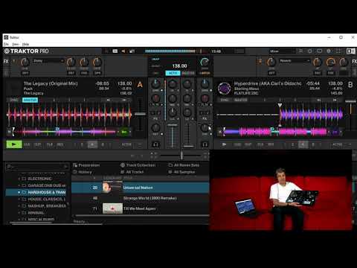
Task: Open the layout selector dropdown showing Mixer
Action: point(282,51)
